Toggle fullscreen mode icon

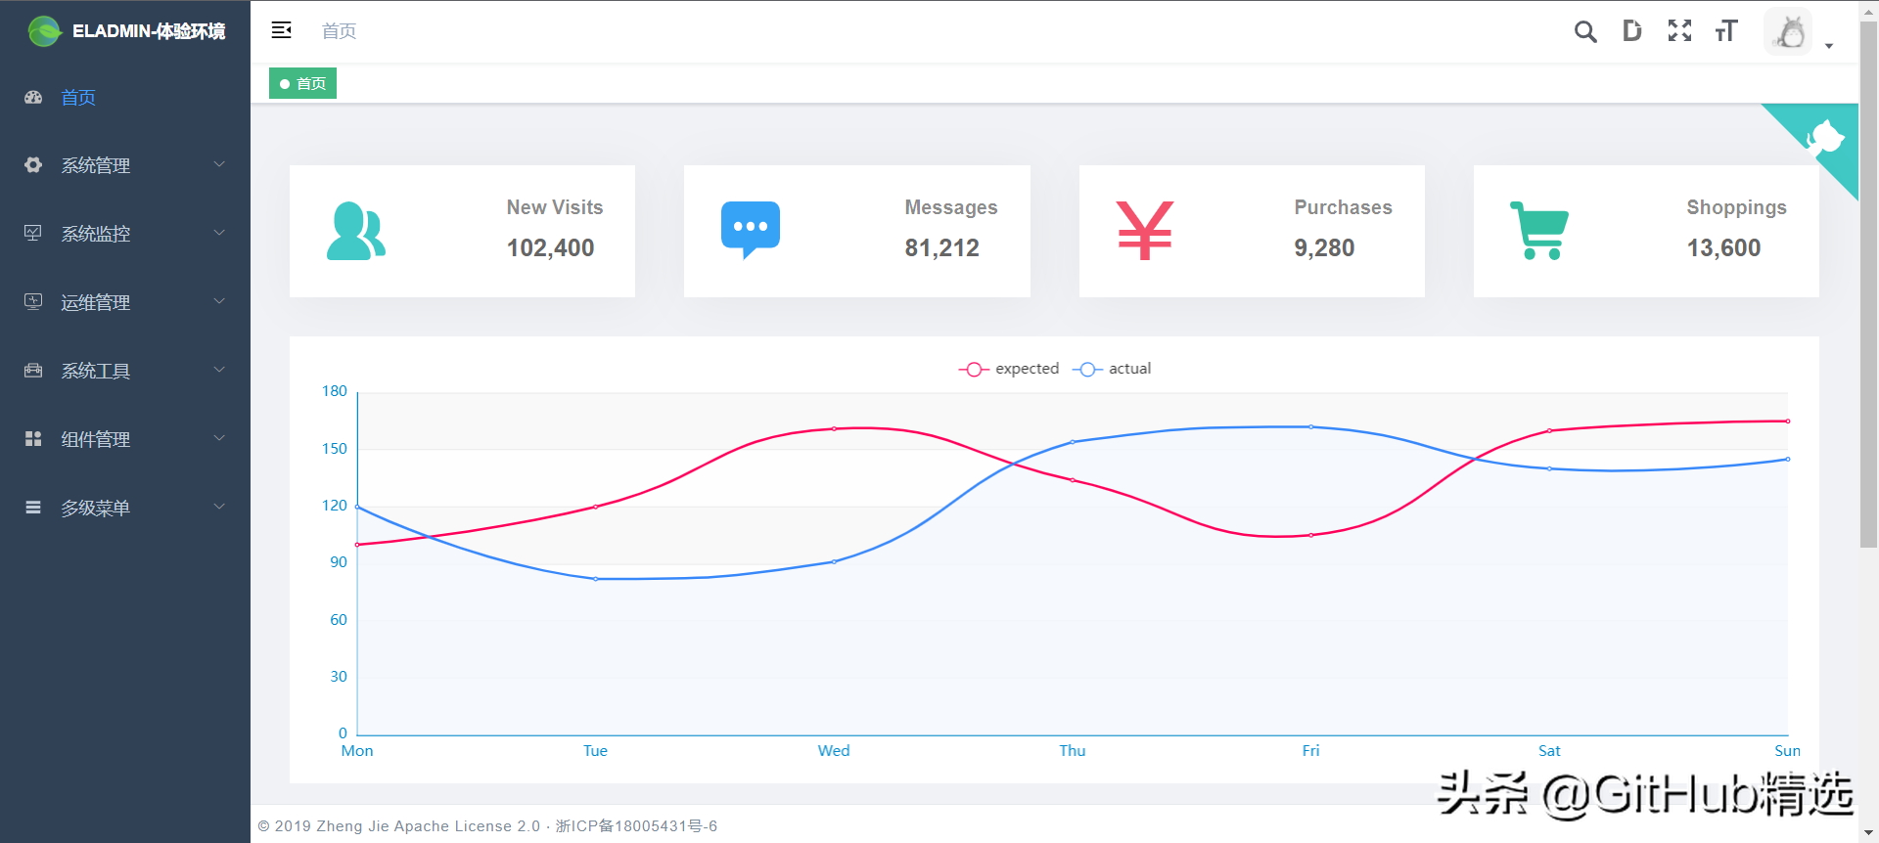tap(1679, 31)
